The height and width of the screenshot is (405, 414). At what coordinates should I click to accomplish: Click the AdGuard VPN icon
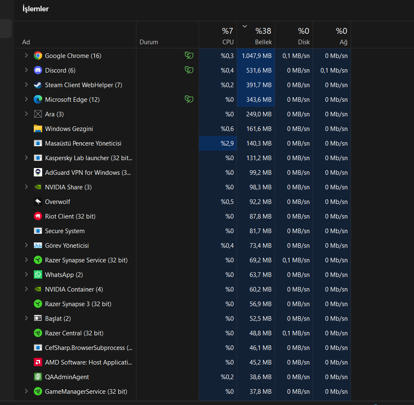pyautogui.click(x=38, y=173)
